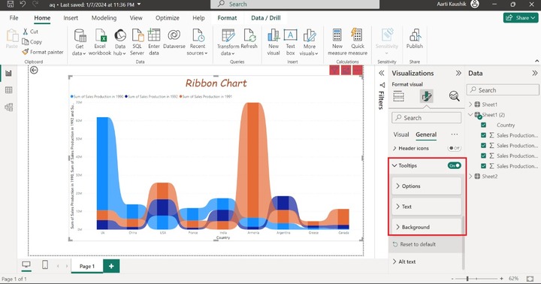The height and width of the screenshot is (284, 541).
Task: Expand the Options card
Action: tap(427, 186)
